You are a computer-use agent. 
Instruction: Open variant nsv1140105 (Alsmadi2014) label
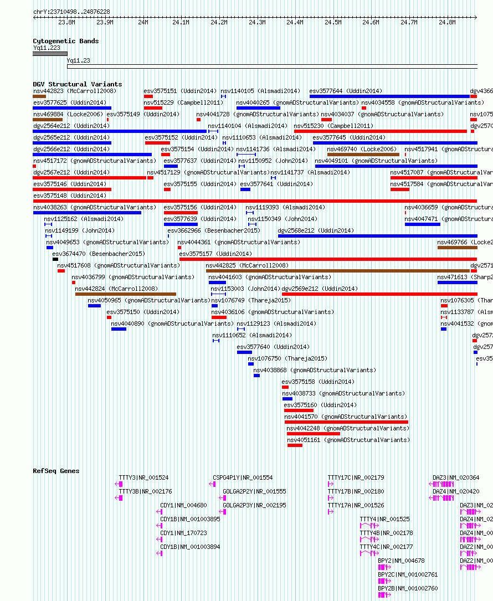tap(260, 91)
